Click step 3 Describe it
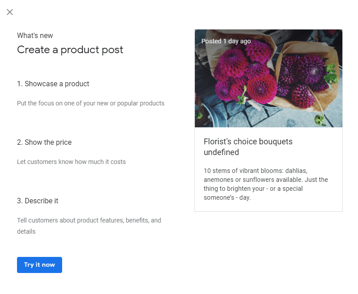Viewport: 358px width, 294px height. click(38, 201)
